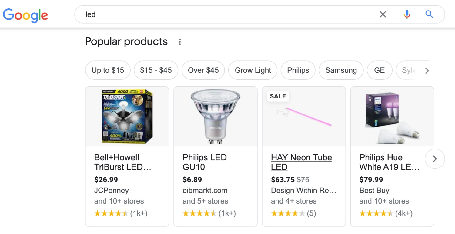Open the Philips LED GU10 bulb image
The width and height of the screenshot is (455, 234).
pos(216,117)
